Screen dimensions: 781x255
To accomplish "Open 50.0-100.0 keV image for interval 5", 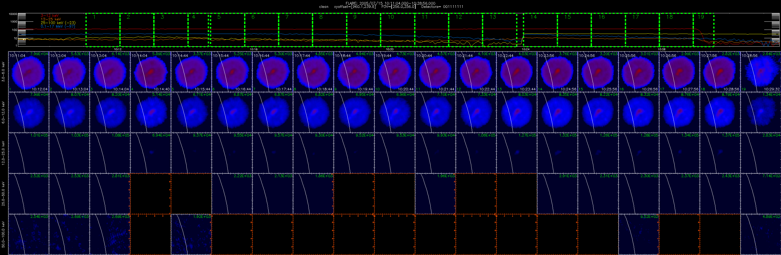I will click(x=191, y=234).
